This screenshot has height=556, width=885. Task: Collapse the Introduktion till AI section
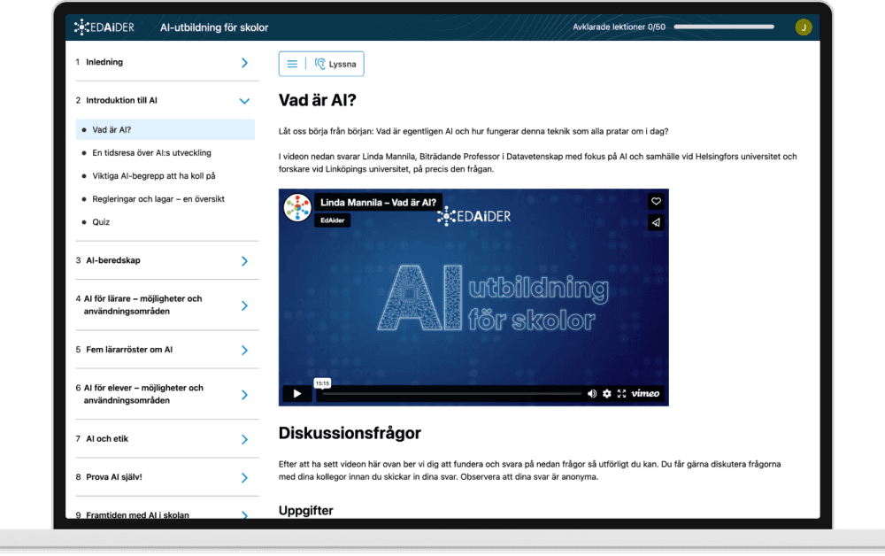coord(244,100)
